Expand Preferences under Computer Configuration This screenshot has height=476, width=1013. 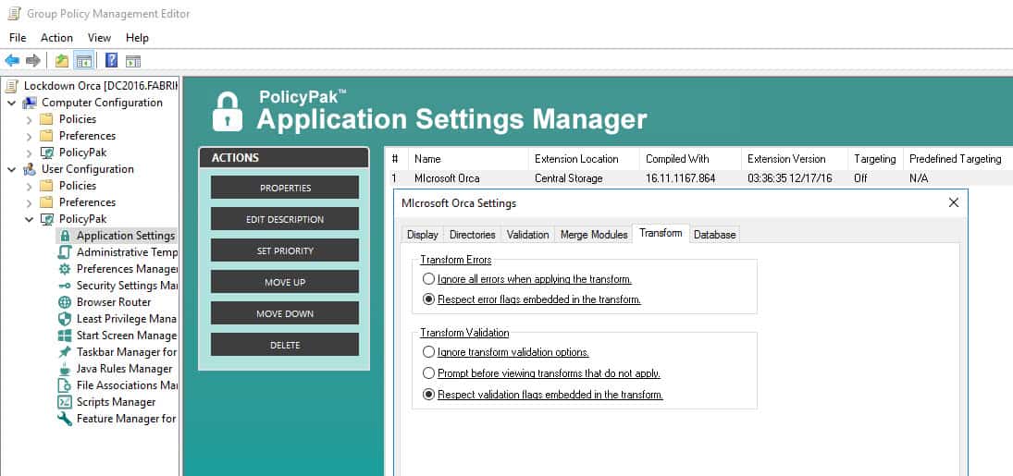29,136
